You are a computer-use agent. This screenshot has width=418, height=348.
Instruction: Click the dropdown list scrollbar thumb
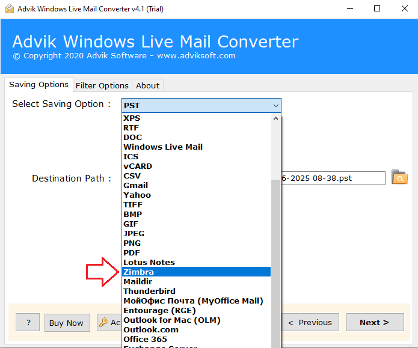tap(276, 263)
